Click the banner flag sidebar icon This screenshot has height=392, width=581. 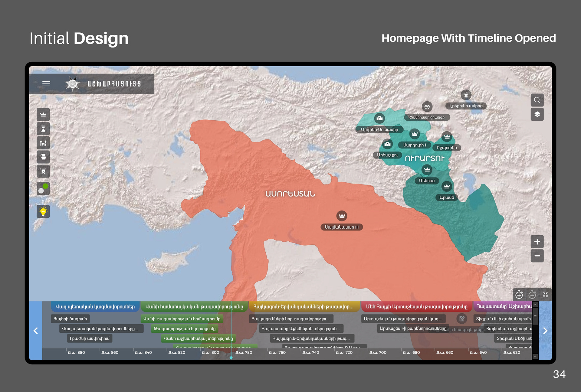[x=43, y=171]
